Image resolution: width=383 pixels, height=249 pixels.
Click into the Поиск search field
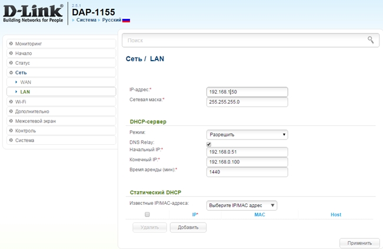pos(244,40)
